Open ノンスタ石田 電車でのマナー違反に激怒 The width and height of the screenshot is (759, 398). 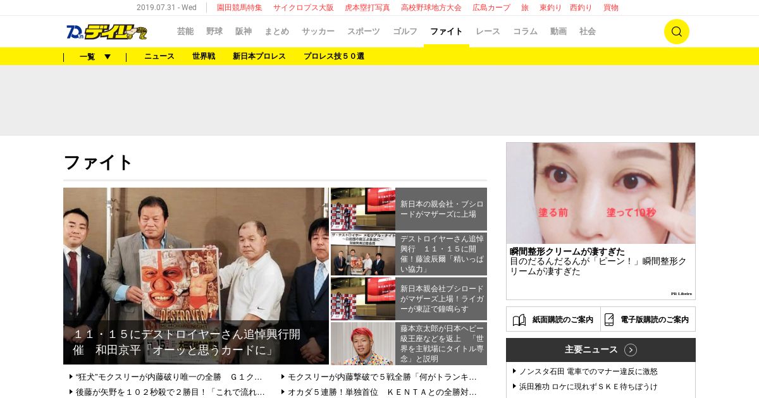click(588, 371)
